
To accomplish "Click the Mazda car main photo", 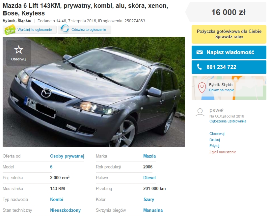I will (94, 92).
